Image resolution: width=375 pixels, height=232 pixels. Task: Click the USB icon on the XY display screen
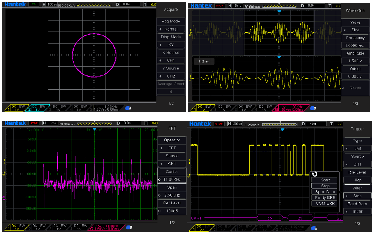click(128, 108)
